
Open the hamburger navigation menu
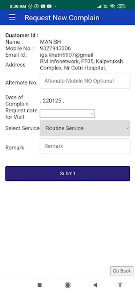tap(12, 17)
